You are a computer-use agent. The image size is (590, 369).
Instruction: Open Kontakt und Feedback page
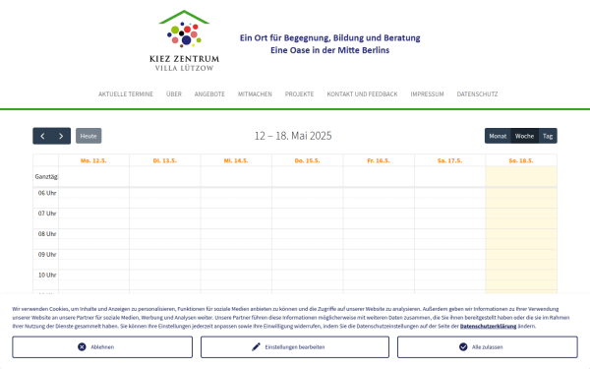362,94
